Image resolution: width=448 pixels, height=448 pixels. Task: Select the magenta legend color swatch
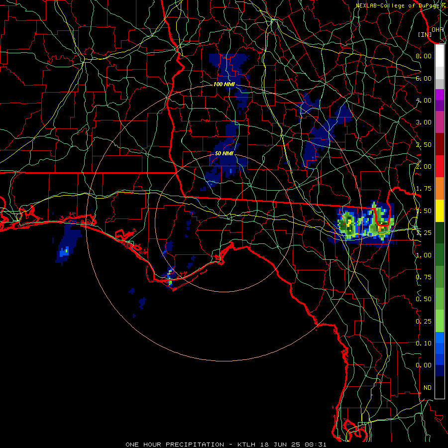coord(440,95)
